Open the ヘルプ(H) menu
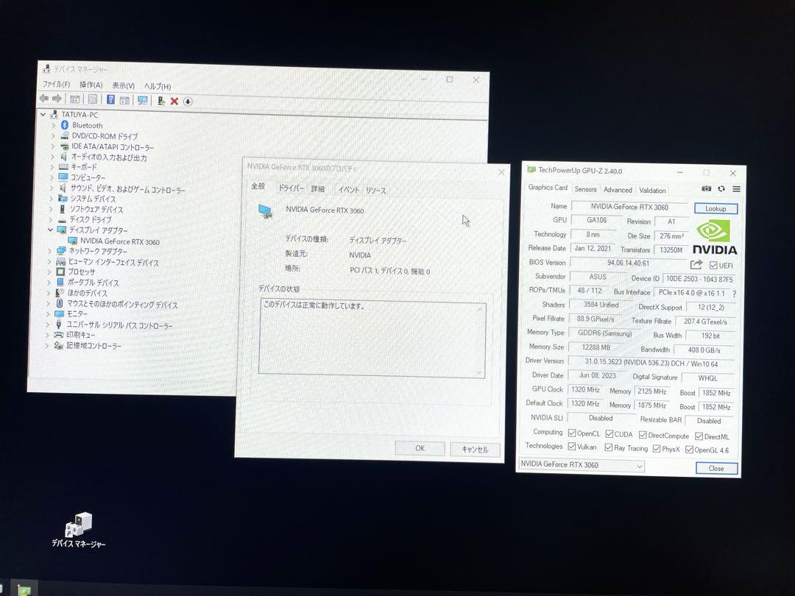This screenshot has width=795, height=596. [158, 86]
